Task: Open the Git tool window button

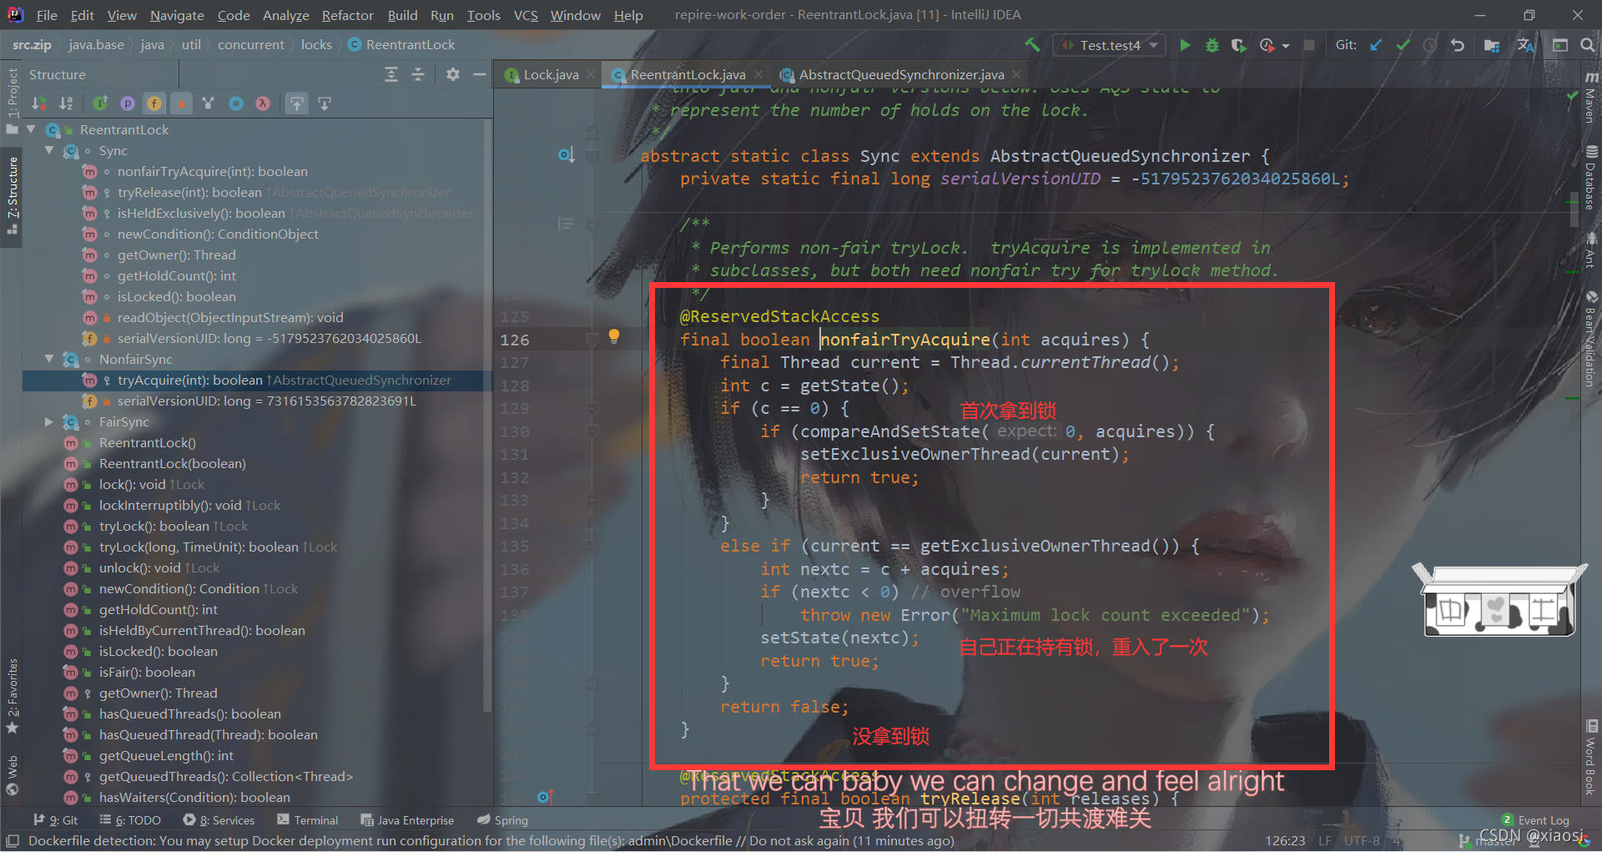Action: [56, 820]
